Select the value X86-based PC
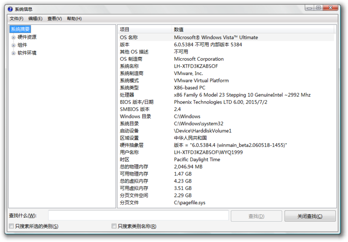The width and height of the screenshot is (348, 242). (189, 88)
